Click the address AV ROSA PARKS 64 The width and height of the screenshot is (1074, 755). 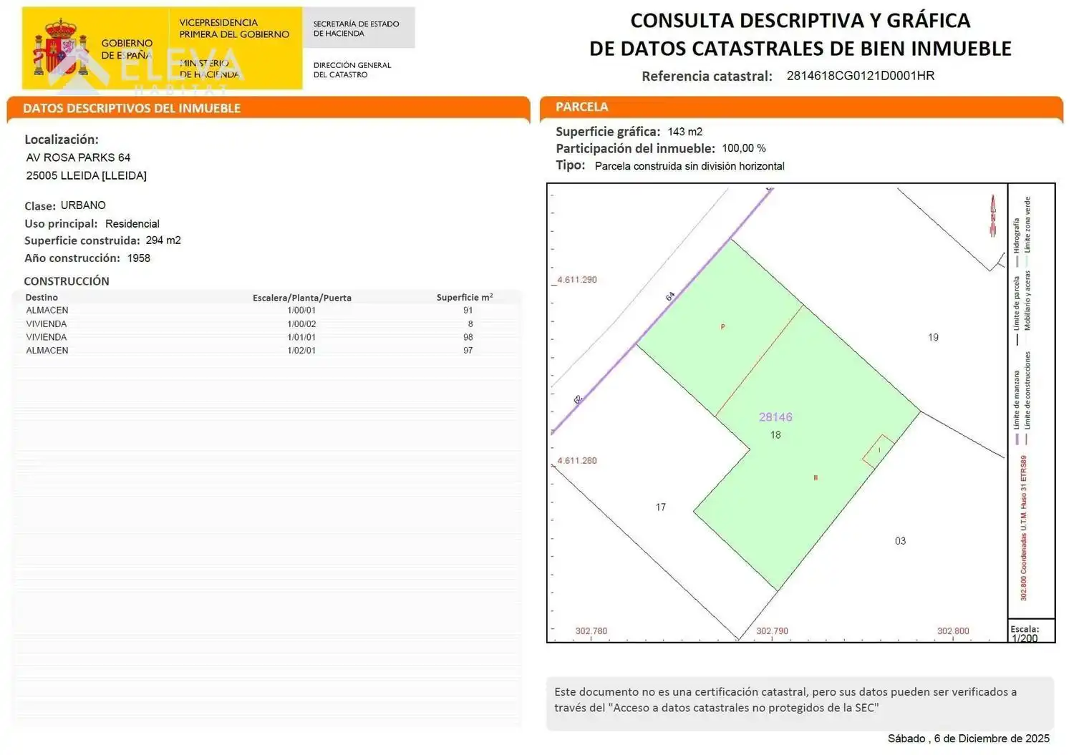[78, 157]
